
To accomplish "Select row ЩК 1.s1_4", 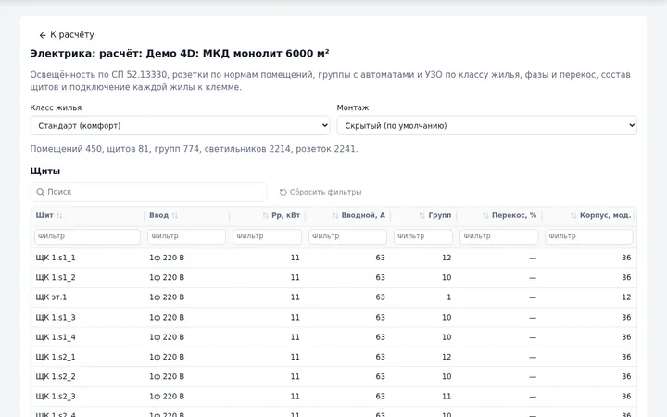I will [333, 337].
